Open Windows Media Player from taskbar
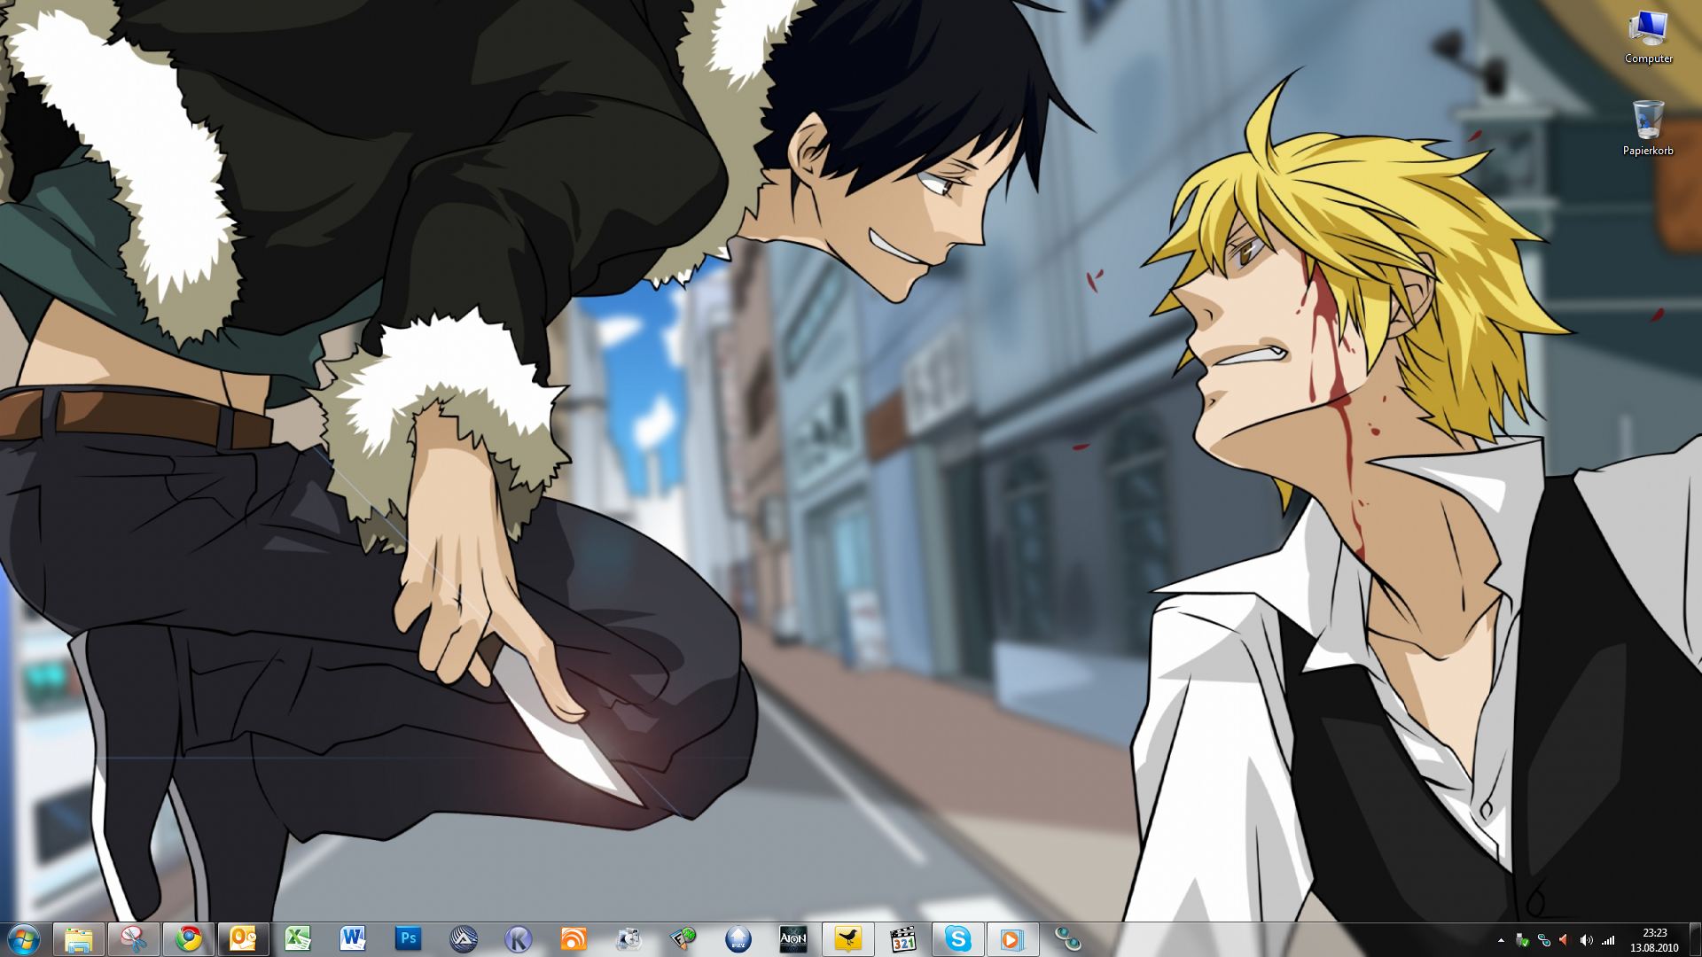 [x=1011, y=938]
